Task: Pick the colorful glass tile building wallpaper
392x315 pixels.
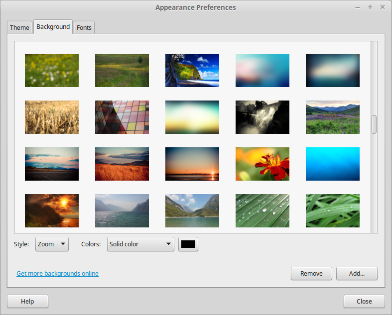Action: pos(122,117)
